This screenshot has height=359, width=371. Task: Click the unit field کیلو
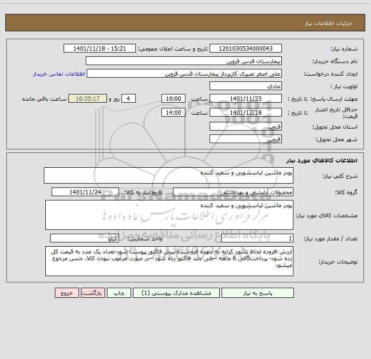point(84,239)
